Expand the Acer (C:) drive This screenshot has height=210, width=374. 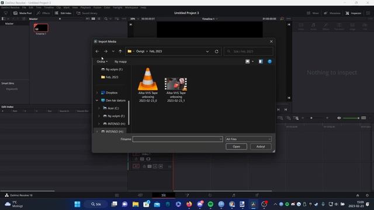(99, 108)
